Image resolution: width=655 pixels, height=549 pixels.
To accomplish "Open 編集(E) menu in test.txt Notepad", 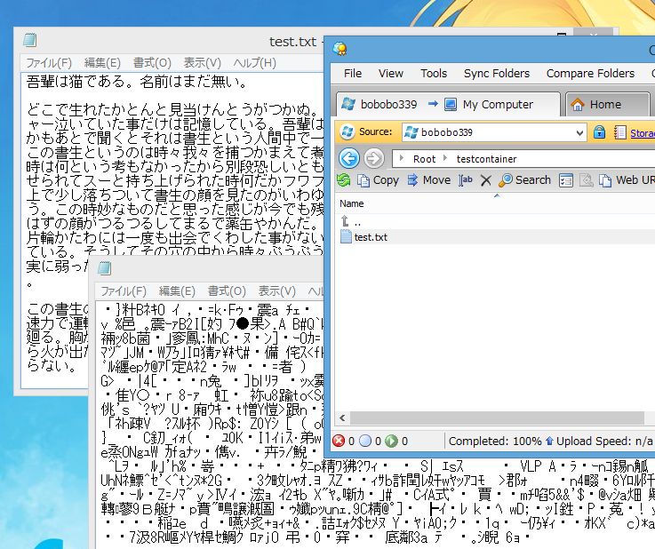I will [x=102, y=63].
